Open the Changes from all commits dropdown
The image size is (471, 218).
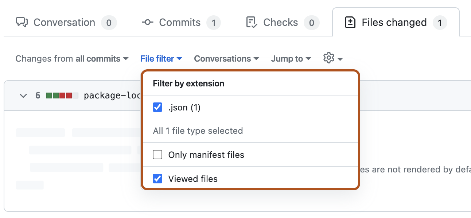71,58
